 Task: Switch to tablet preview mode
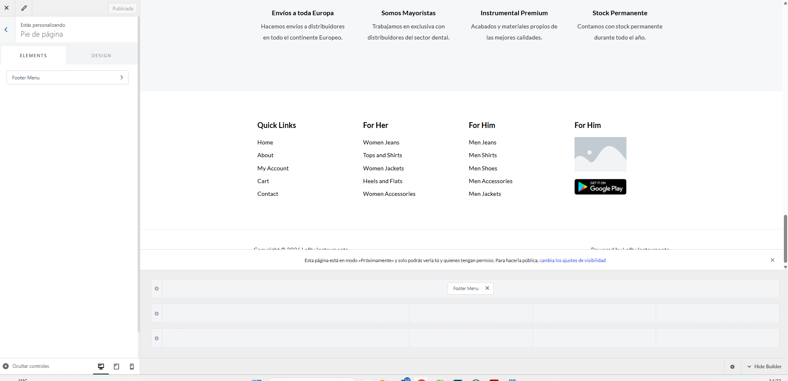117,367
